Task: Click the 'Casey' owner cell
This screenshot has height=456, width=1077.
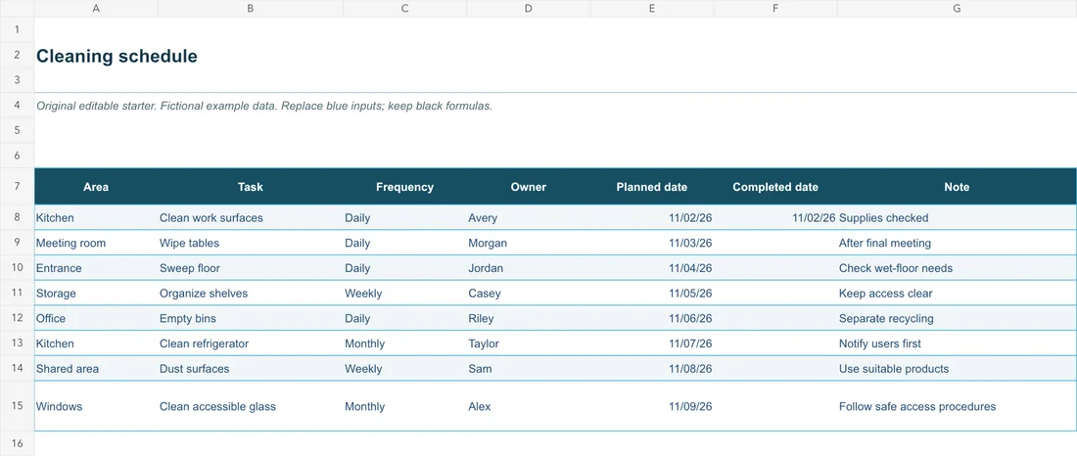Action: [x=528, y=294]
